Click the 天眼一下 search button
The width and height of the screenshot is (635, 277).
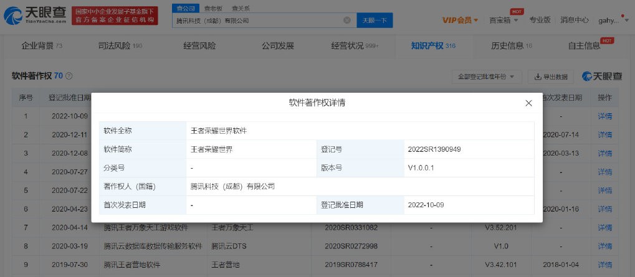click(x=375, y=21)
